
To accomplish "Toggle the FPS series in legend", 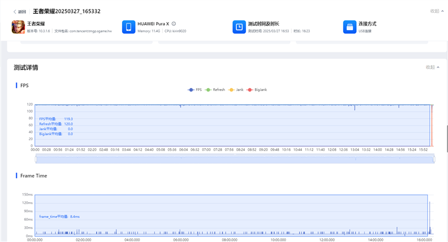I will [195, 89].
